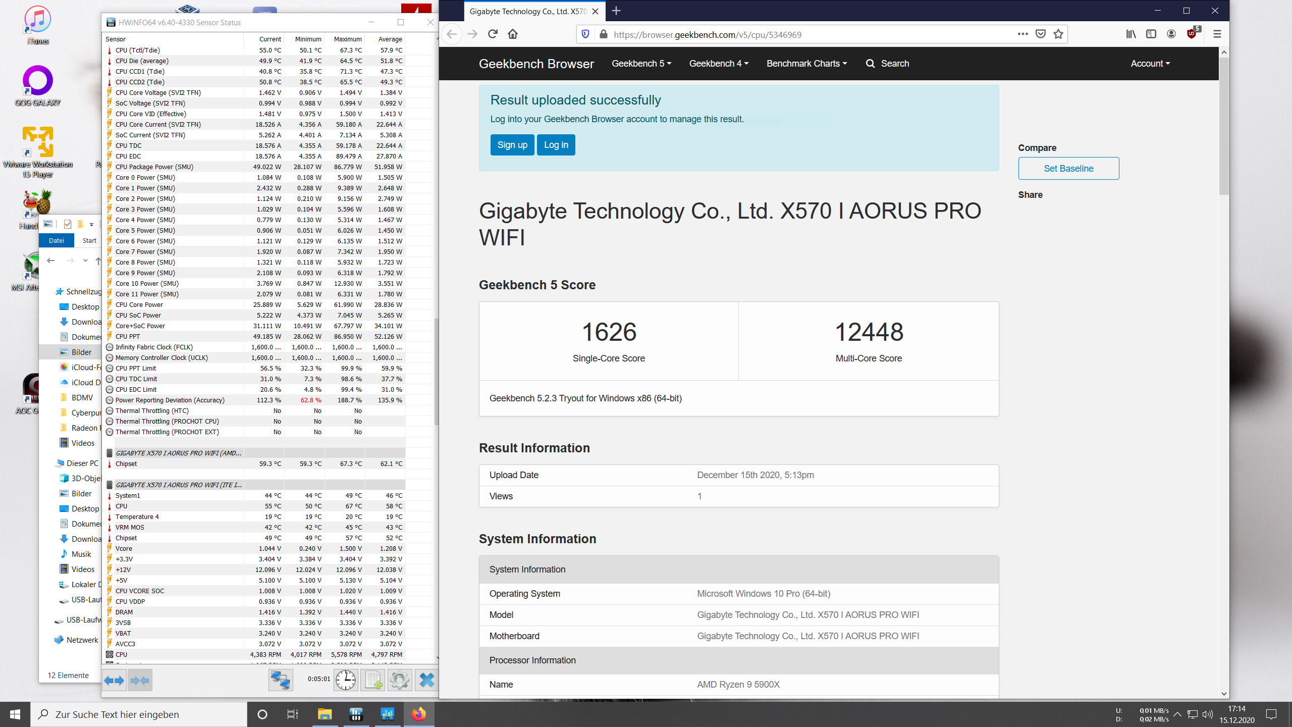1292x727 pixels.
Task: Open Benchmark Charts dropdown
Action: click(806, 64)
